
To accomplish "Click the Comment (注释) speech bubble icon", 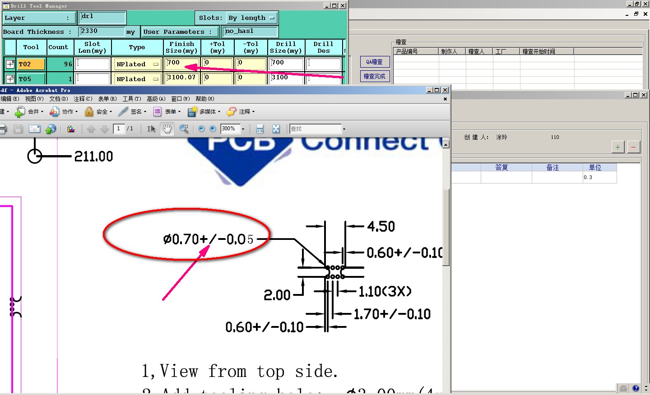I will coord(232,111).
